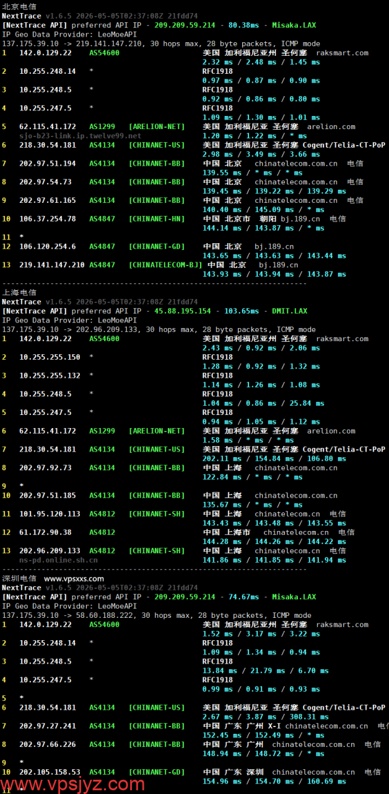Click the 160.69 ms latency value
Screen dimensions: 389x794
click(326, 781)
